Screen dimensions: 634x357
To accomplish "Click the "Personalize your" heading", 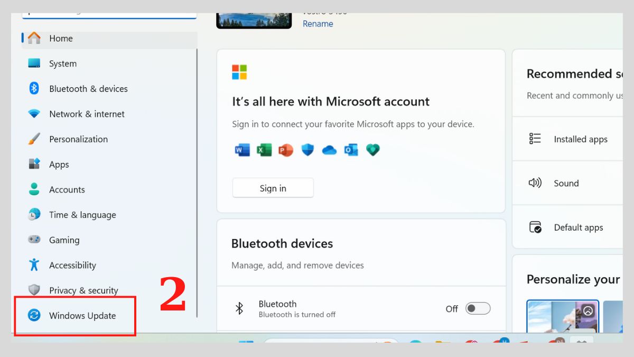I will [573, 279].
